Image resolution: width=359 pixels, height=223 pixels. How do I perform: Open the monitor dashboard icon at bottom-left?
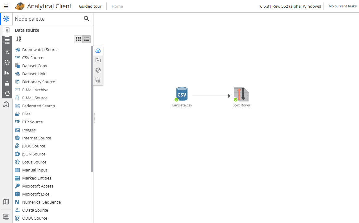(x=6, y=217)
